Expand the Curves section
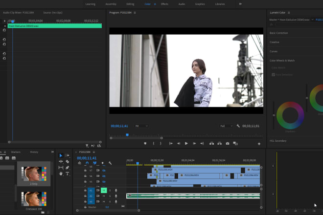This screenshot has height=215, width=323. pos(274,51)
